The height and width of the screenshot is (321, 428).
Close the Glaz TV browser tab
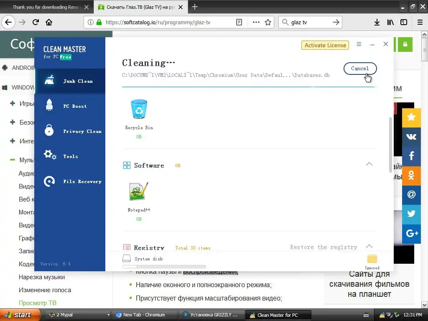(181, 7)
